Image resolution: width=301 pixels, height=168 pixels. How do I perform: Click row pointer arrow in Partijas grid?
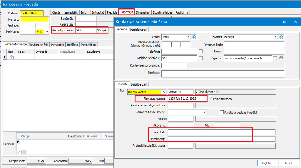pos(18,142)
